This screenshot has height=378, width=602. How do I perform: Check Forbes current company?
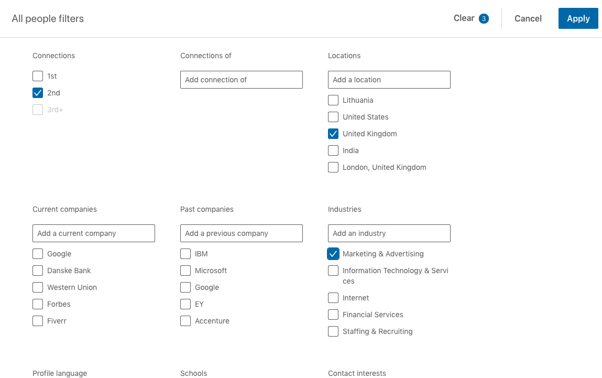click(38, 304)
